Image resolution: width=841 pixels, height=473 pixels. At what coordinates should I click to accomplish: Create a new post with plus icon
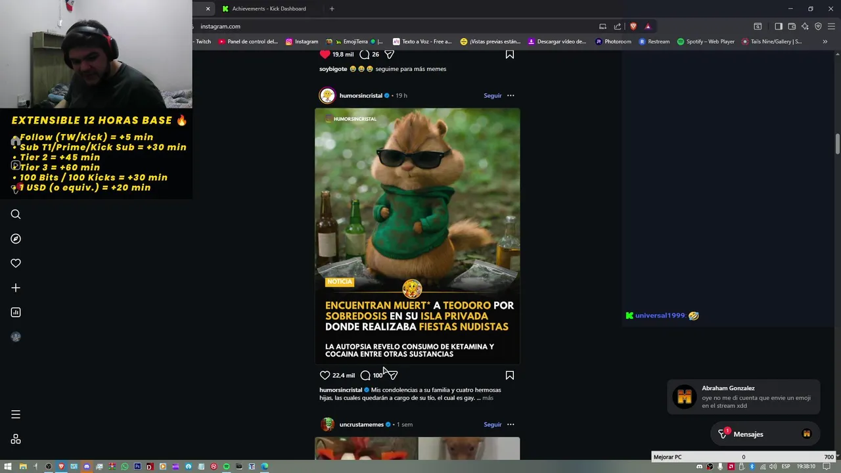[16, 288]
